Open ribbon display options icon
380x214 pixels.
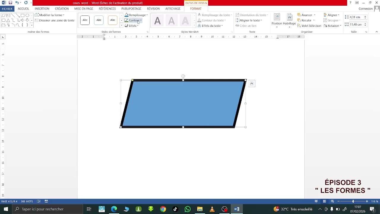coord(357,3)
